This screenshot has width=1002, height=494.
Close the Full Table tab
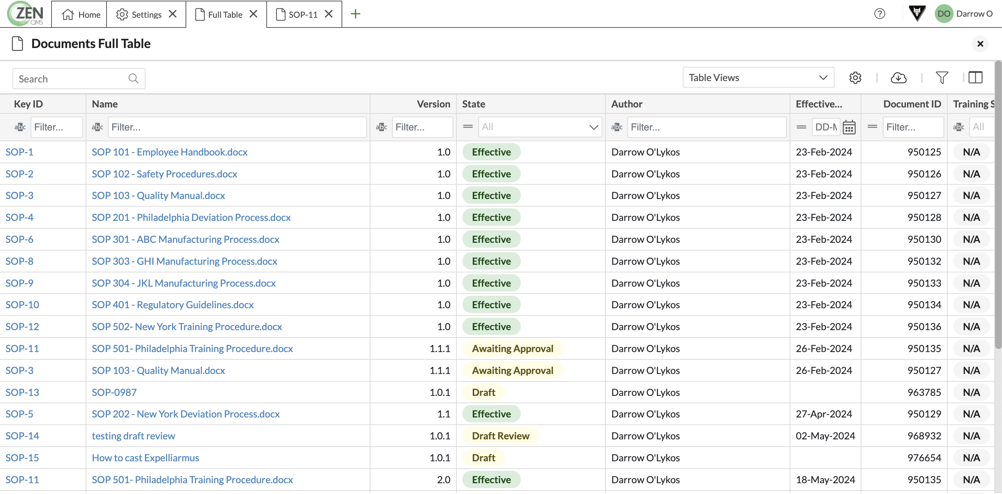tap(253, 14)
